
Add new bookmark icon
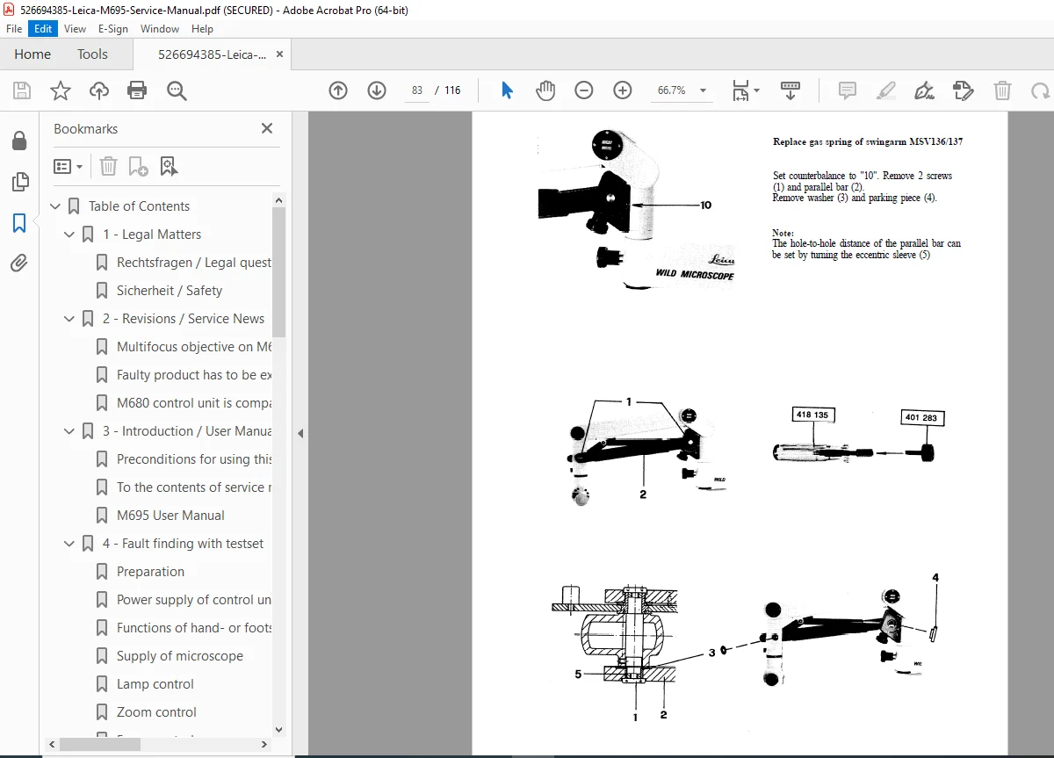click(138, 166)
